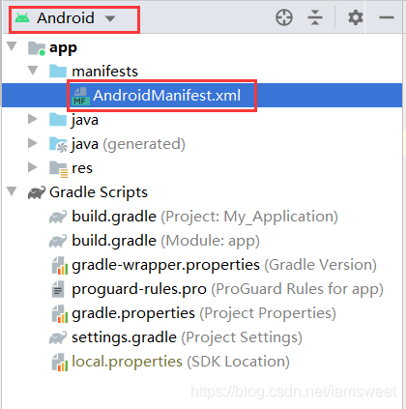Collapse the Gradle Scripts arrow
This screenshot has height=409, width=406.
click(12, 191)
